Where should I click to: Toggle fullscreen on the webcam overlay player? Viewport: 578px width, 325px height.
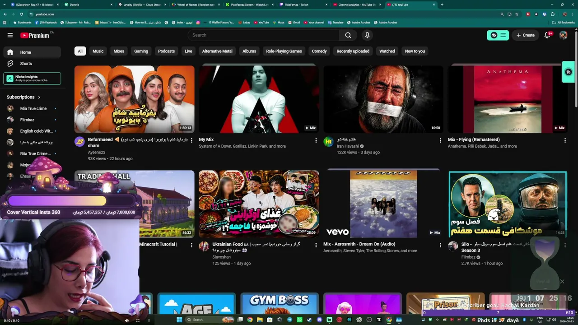(x=138, y=320)
